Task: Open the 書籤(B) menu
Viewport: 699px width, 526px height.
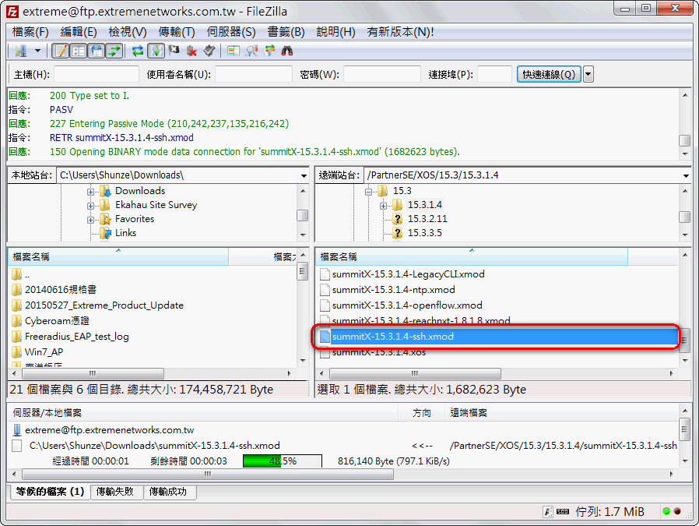Action: coord(286,32)
